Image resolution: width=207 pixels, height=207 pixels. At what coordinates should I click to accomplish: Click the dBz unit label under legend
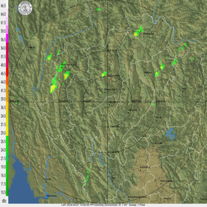(4, 201)
